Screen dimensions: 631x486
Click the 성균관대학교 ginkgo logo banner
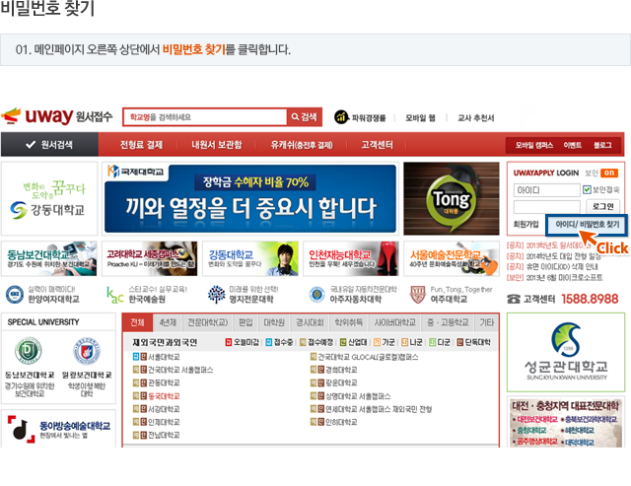click(566, 352)
